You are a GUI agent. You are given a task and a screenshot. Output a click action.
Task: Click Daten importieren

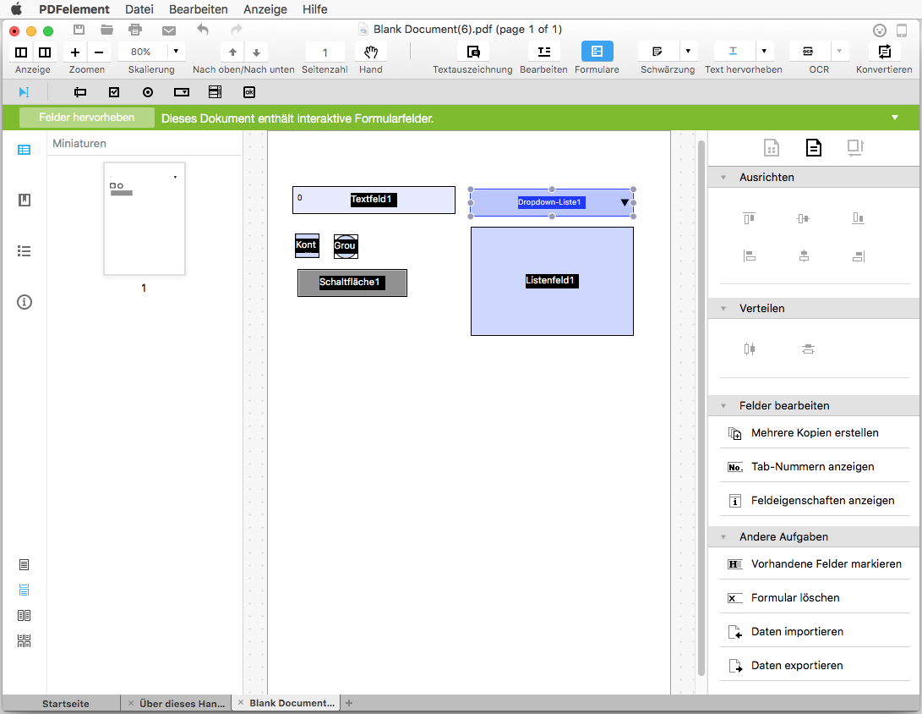(x=815, y=632)
